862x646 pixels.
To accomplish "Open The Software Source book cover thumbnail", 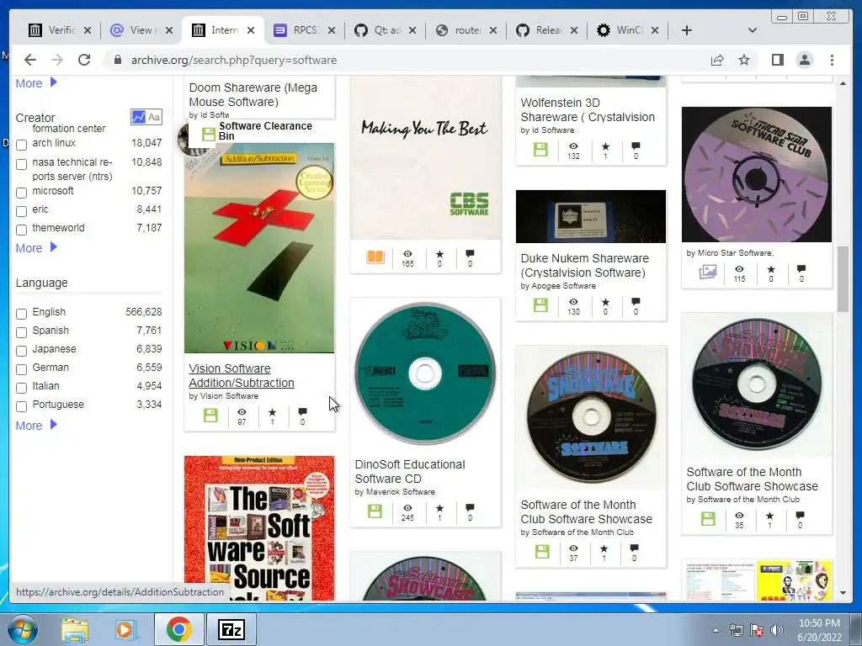I will tap(259, 528).
